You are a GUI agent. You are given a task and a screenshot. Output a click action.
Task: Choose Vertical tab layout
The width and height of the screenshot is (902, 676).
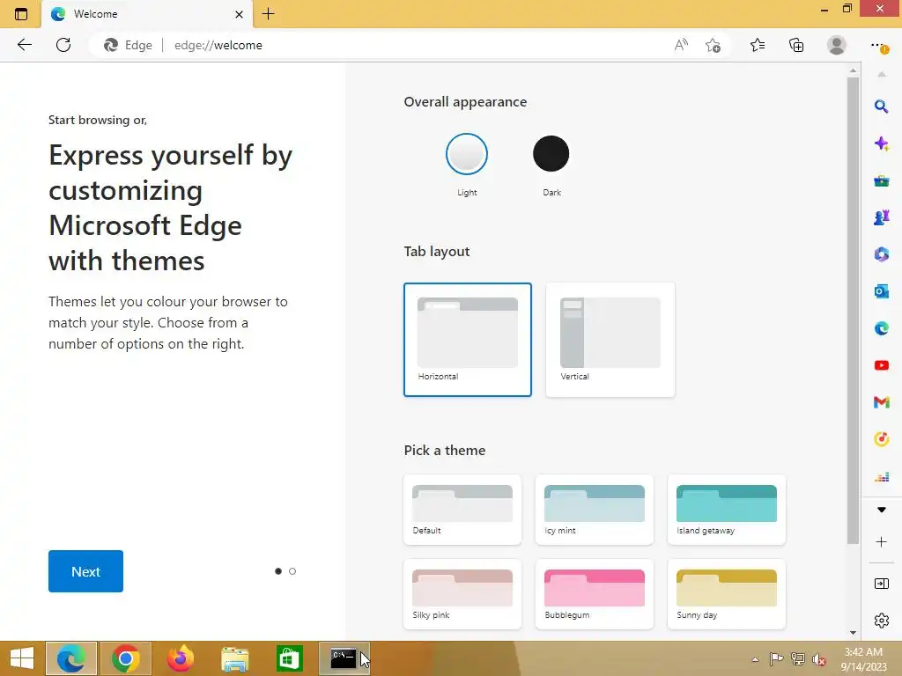pos(610,340)
